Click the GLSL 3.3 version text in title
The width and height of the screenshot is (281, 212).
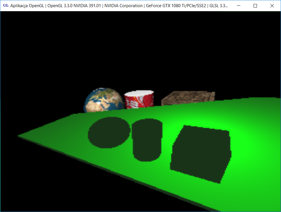219,5
